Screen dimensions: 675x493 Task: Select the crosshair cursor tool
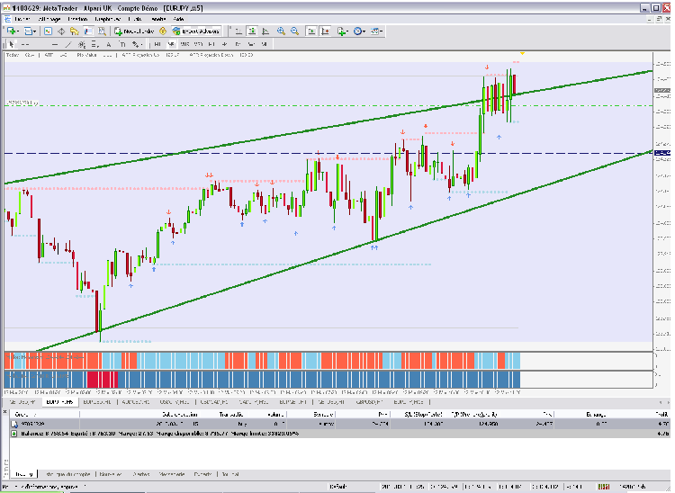click(22, 43)
